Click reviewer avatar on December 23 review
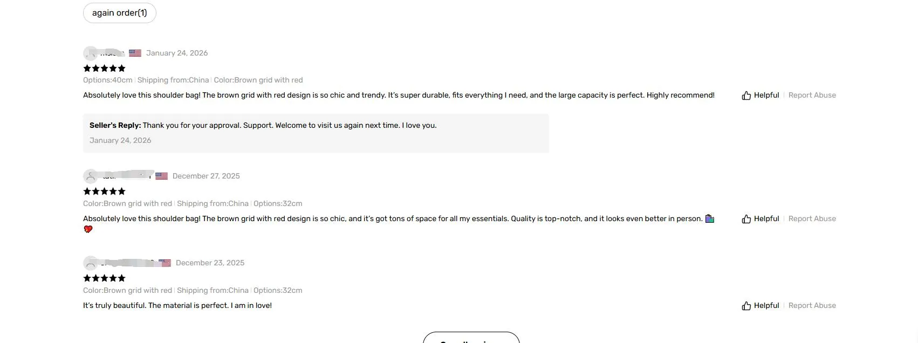The image size is (918, 343). pyautogui.click(x=90, y=263)
